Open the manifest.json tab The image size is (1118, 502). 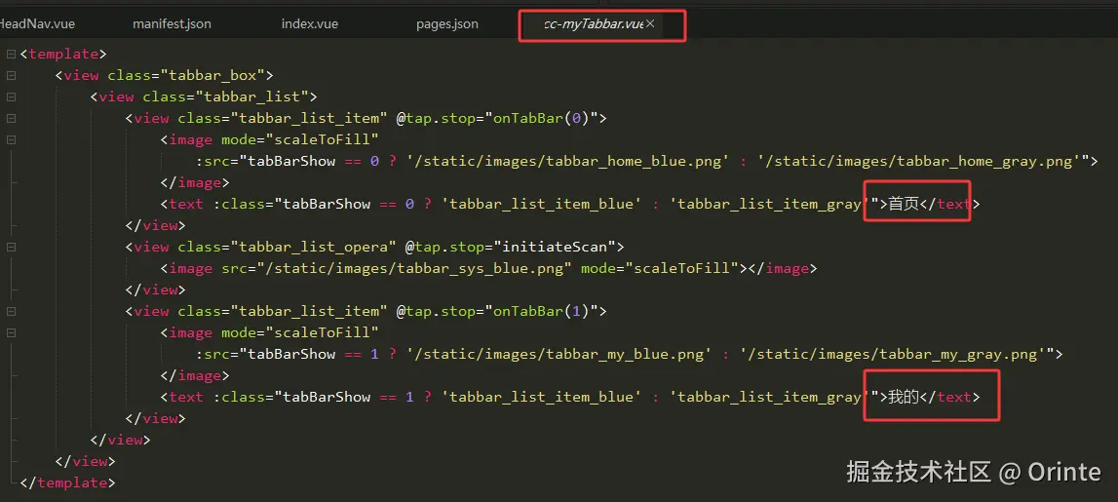172,24
